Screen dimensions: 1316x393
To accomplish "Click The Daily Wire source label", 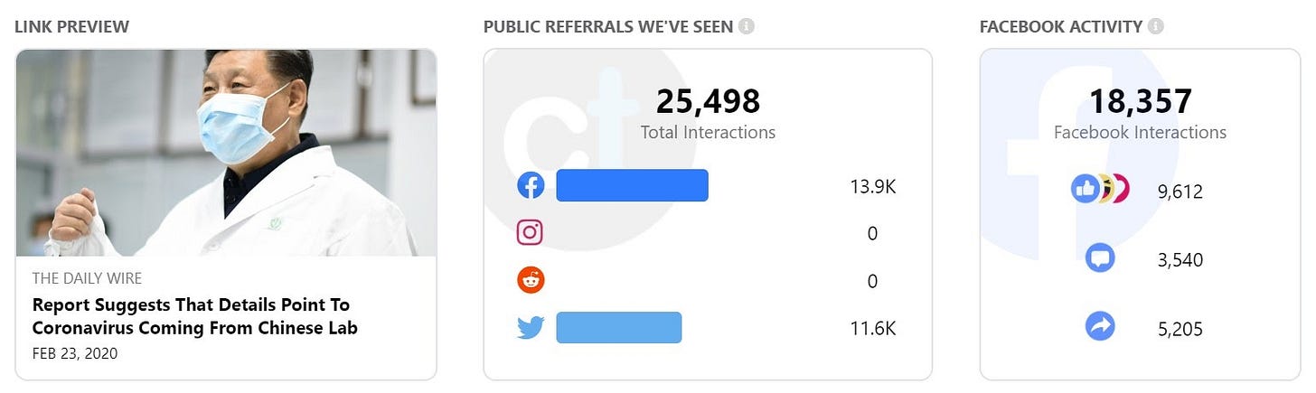I will (x=87, y=278).
